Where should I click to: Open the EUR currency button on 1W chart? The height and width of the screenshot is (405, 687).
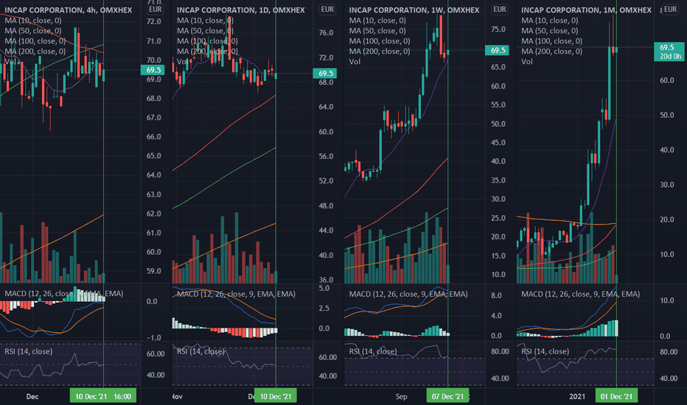coord(500,9)
